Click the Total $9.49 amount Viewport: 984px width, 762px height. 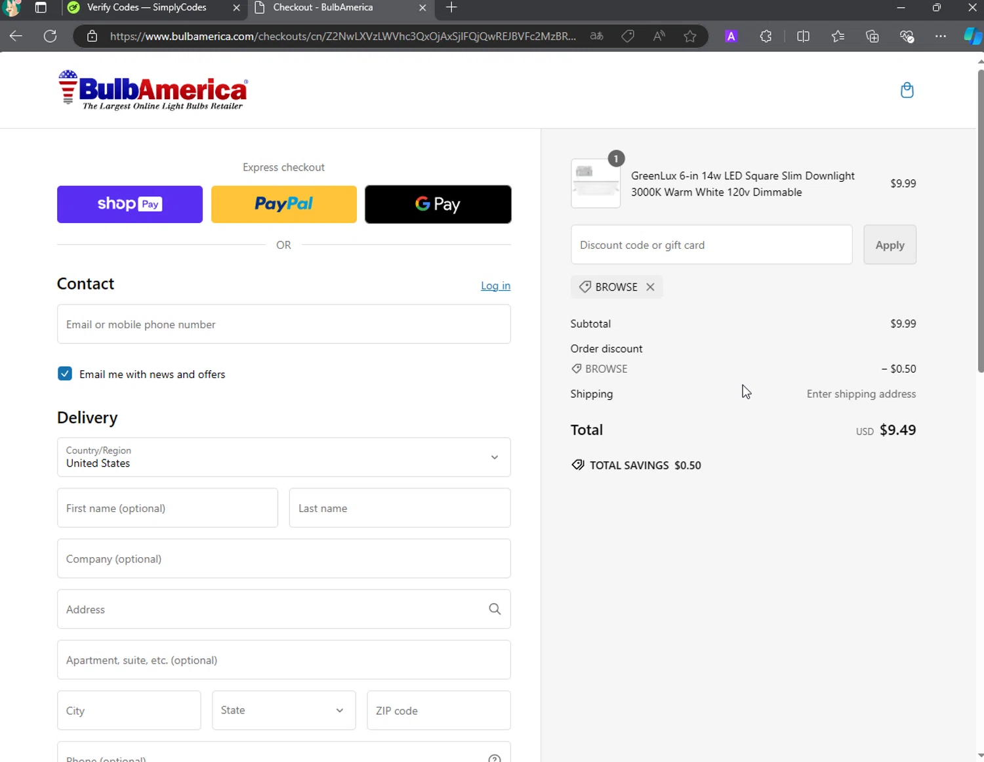897,430
